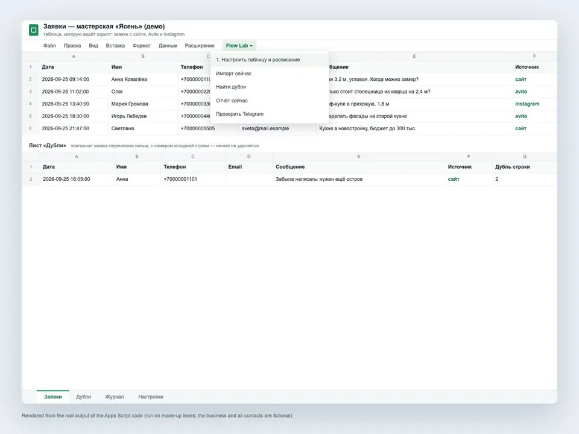The height and width of the screenshot is (434, 579).
Task: Select the cell with name Олег
Action: [143, 92]
